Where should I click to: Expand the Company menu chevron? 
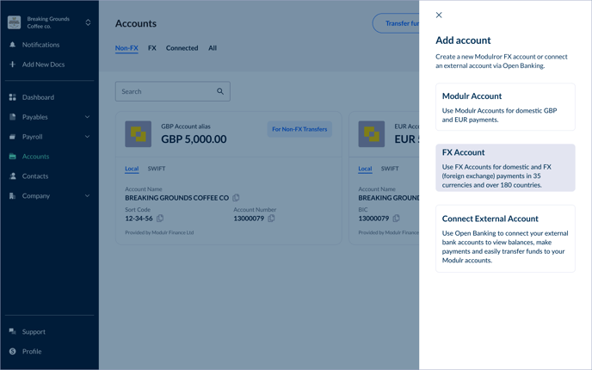click(87, 195)
